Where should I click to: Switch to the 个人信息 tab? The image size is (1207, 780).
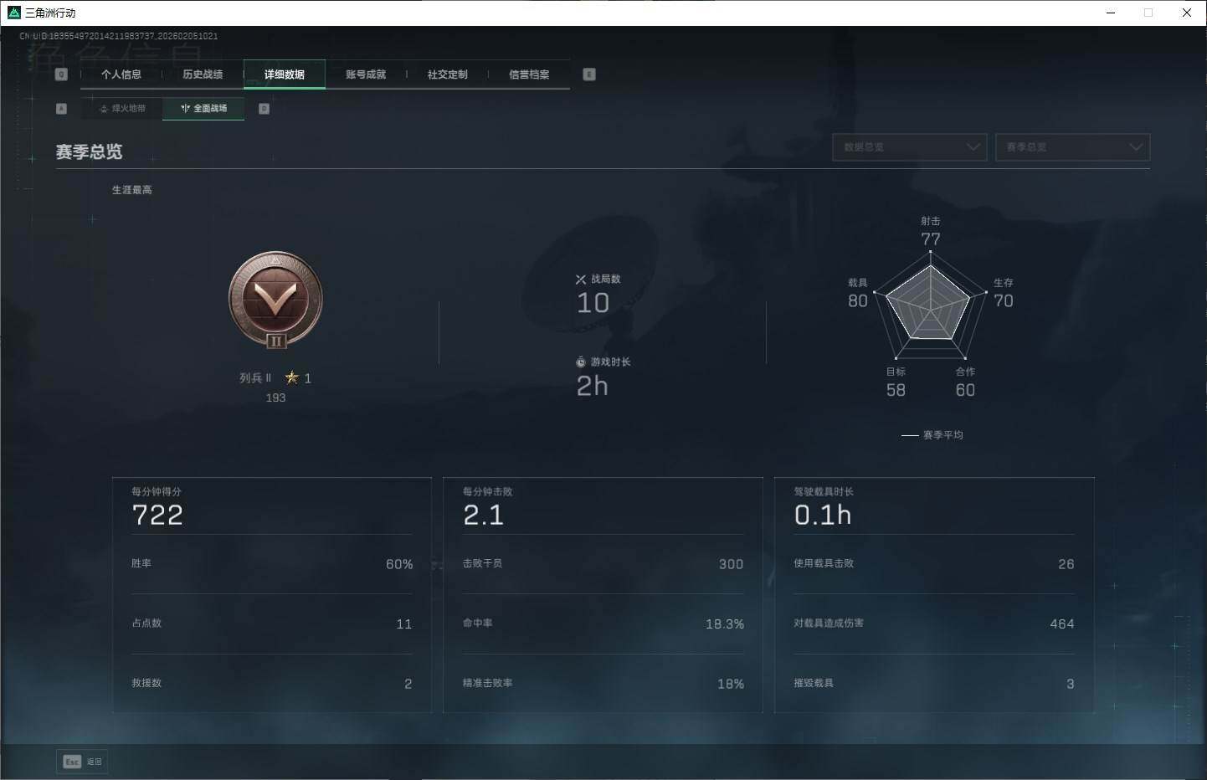[x=121, y=74]
